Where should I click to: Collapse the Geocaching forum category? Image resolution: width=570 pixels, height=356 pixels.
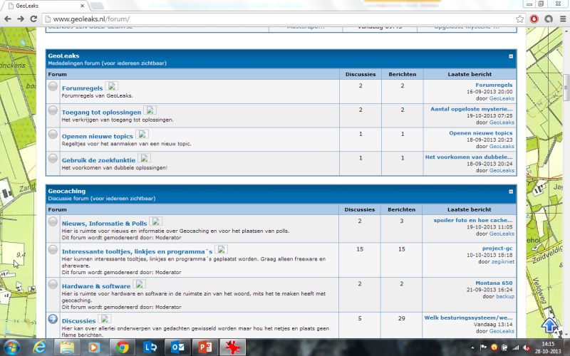[x=511, y=192]
